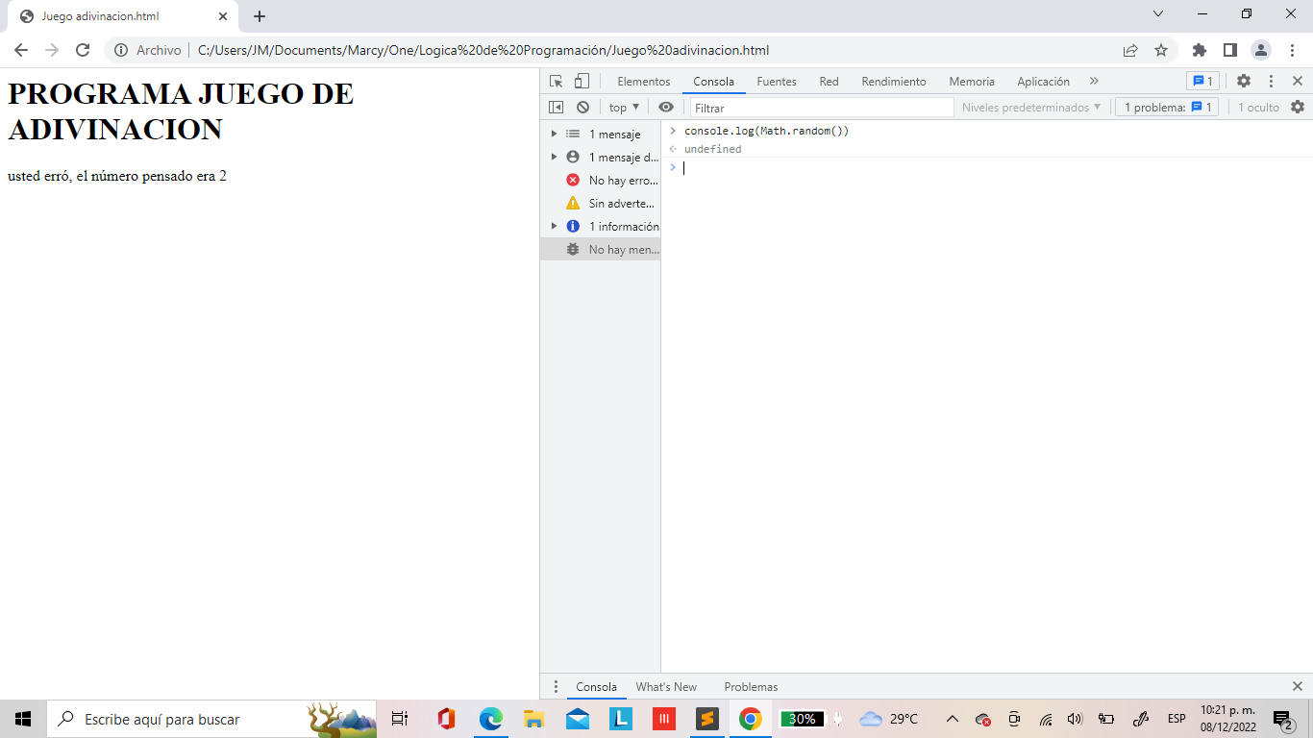The image size is (1313, 738).
Task: Show more DevTools tabs with the chevron
Action: [1094, 82]
